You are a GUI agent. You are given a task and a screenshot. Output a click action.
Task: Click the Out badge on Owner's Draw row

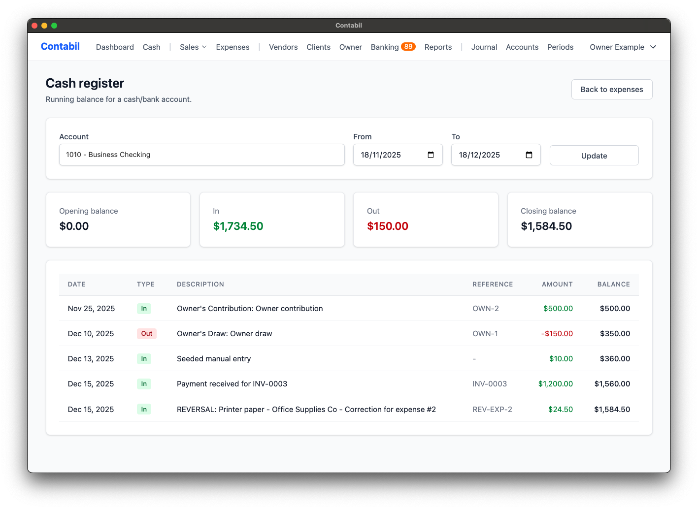[146, 333]
